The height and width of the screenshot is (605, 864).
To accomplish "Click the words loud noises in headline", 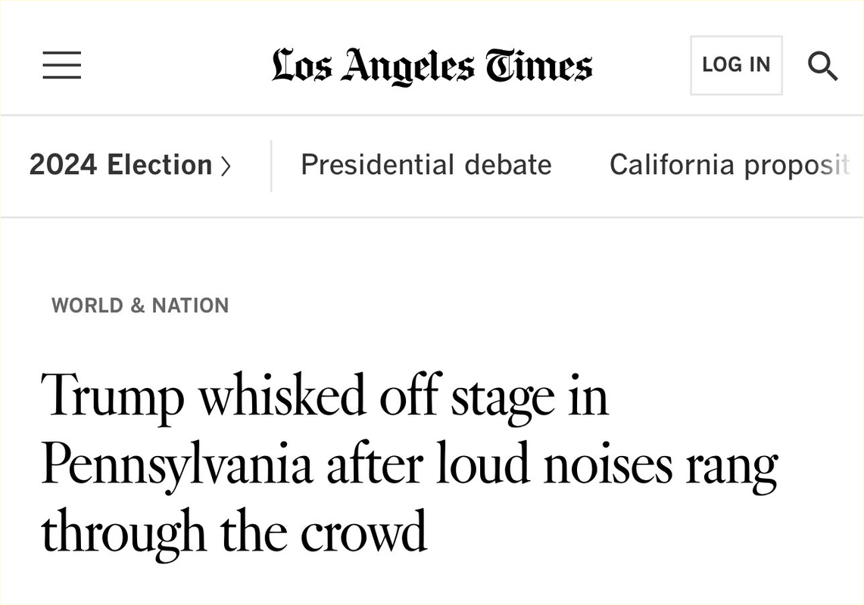I will tap(554, 464).
